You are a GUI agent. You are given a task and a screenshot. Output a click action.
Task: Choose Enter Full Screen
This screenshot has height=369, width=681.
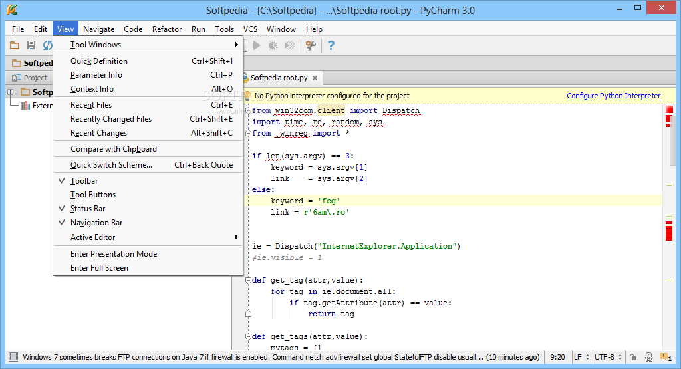148,268
